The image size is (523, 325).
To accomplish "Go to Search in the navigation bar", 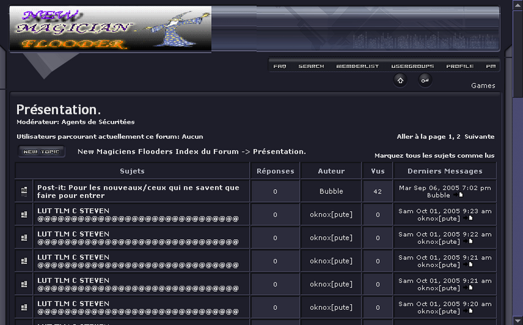I will tap(311, 66).
